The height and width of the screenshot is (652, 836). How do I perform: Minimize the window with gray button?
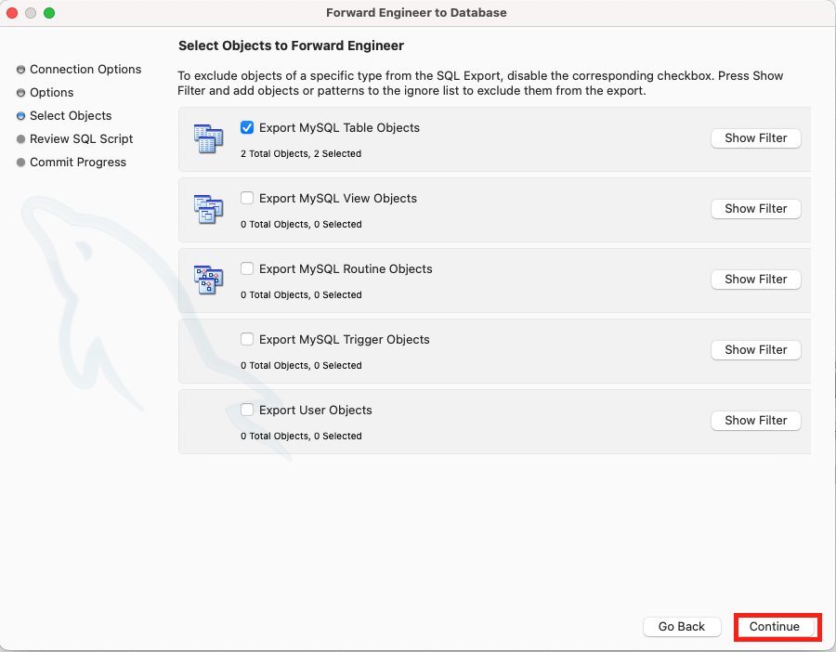31,13
